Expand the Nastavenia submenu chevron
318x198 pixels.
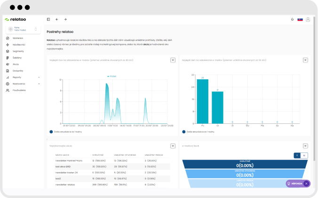(x=39, y=84)
